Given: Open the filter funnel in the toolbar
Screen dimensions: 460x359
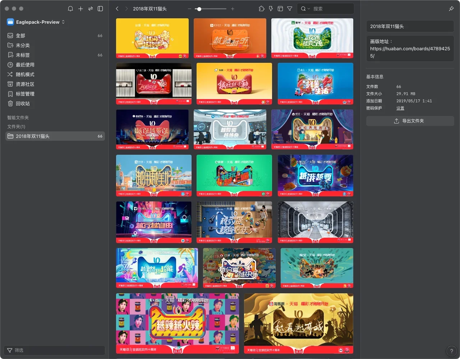Looking at the screenshot, I should (290, 9).
